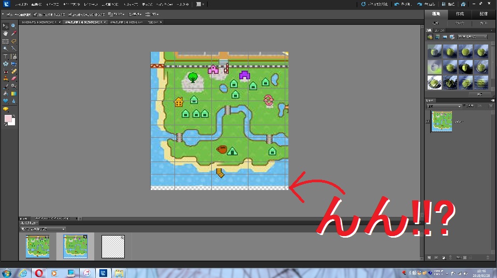Click the Effects panel vertical scrollbar
The width and height of the screenshot is (497, 278).
[x=493, y=67]
